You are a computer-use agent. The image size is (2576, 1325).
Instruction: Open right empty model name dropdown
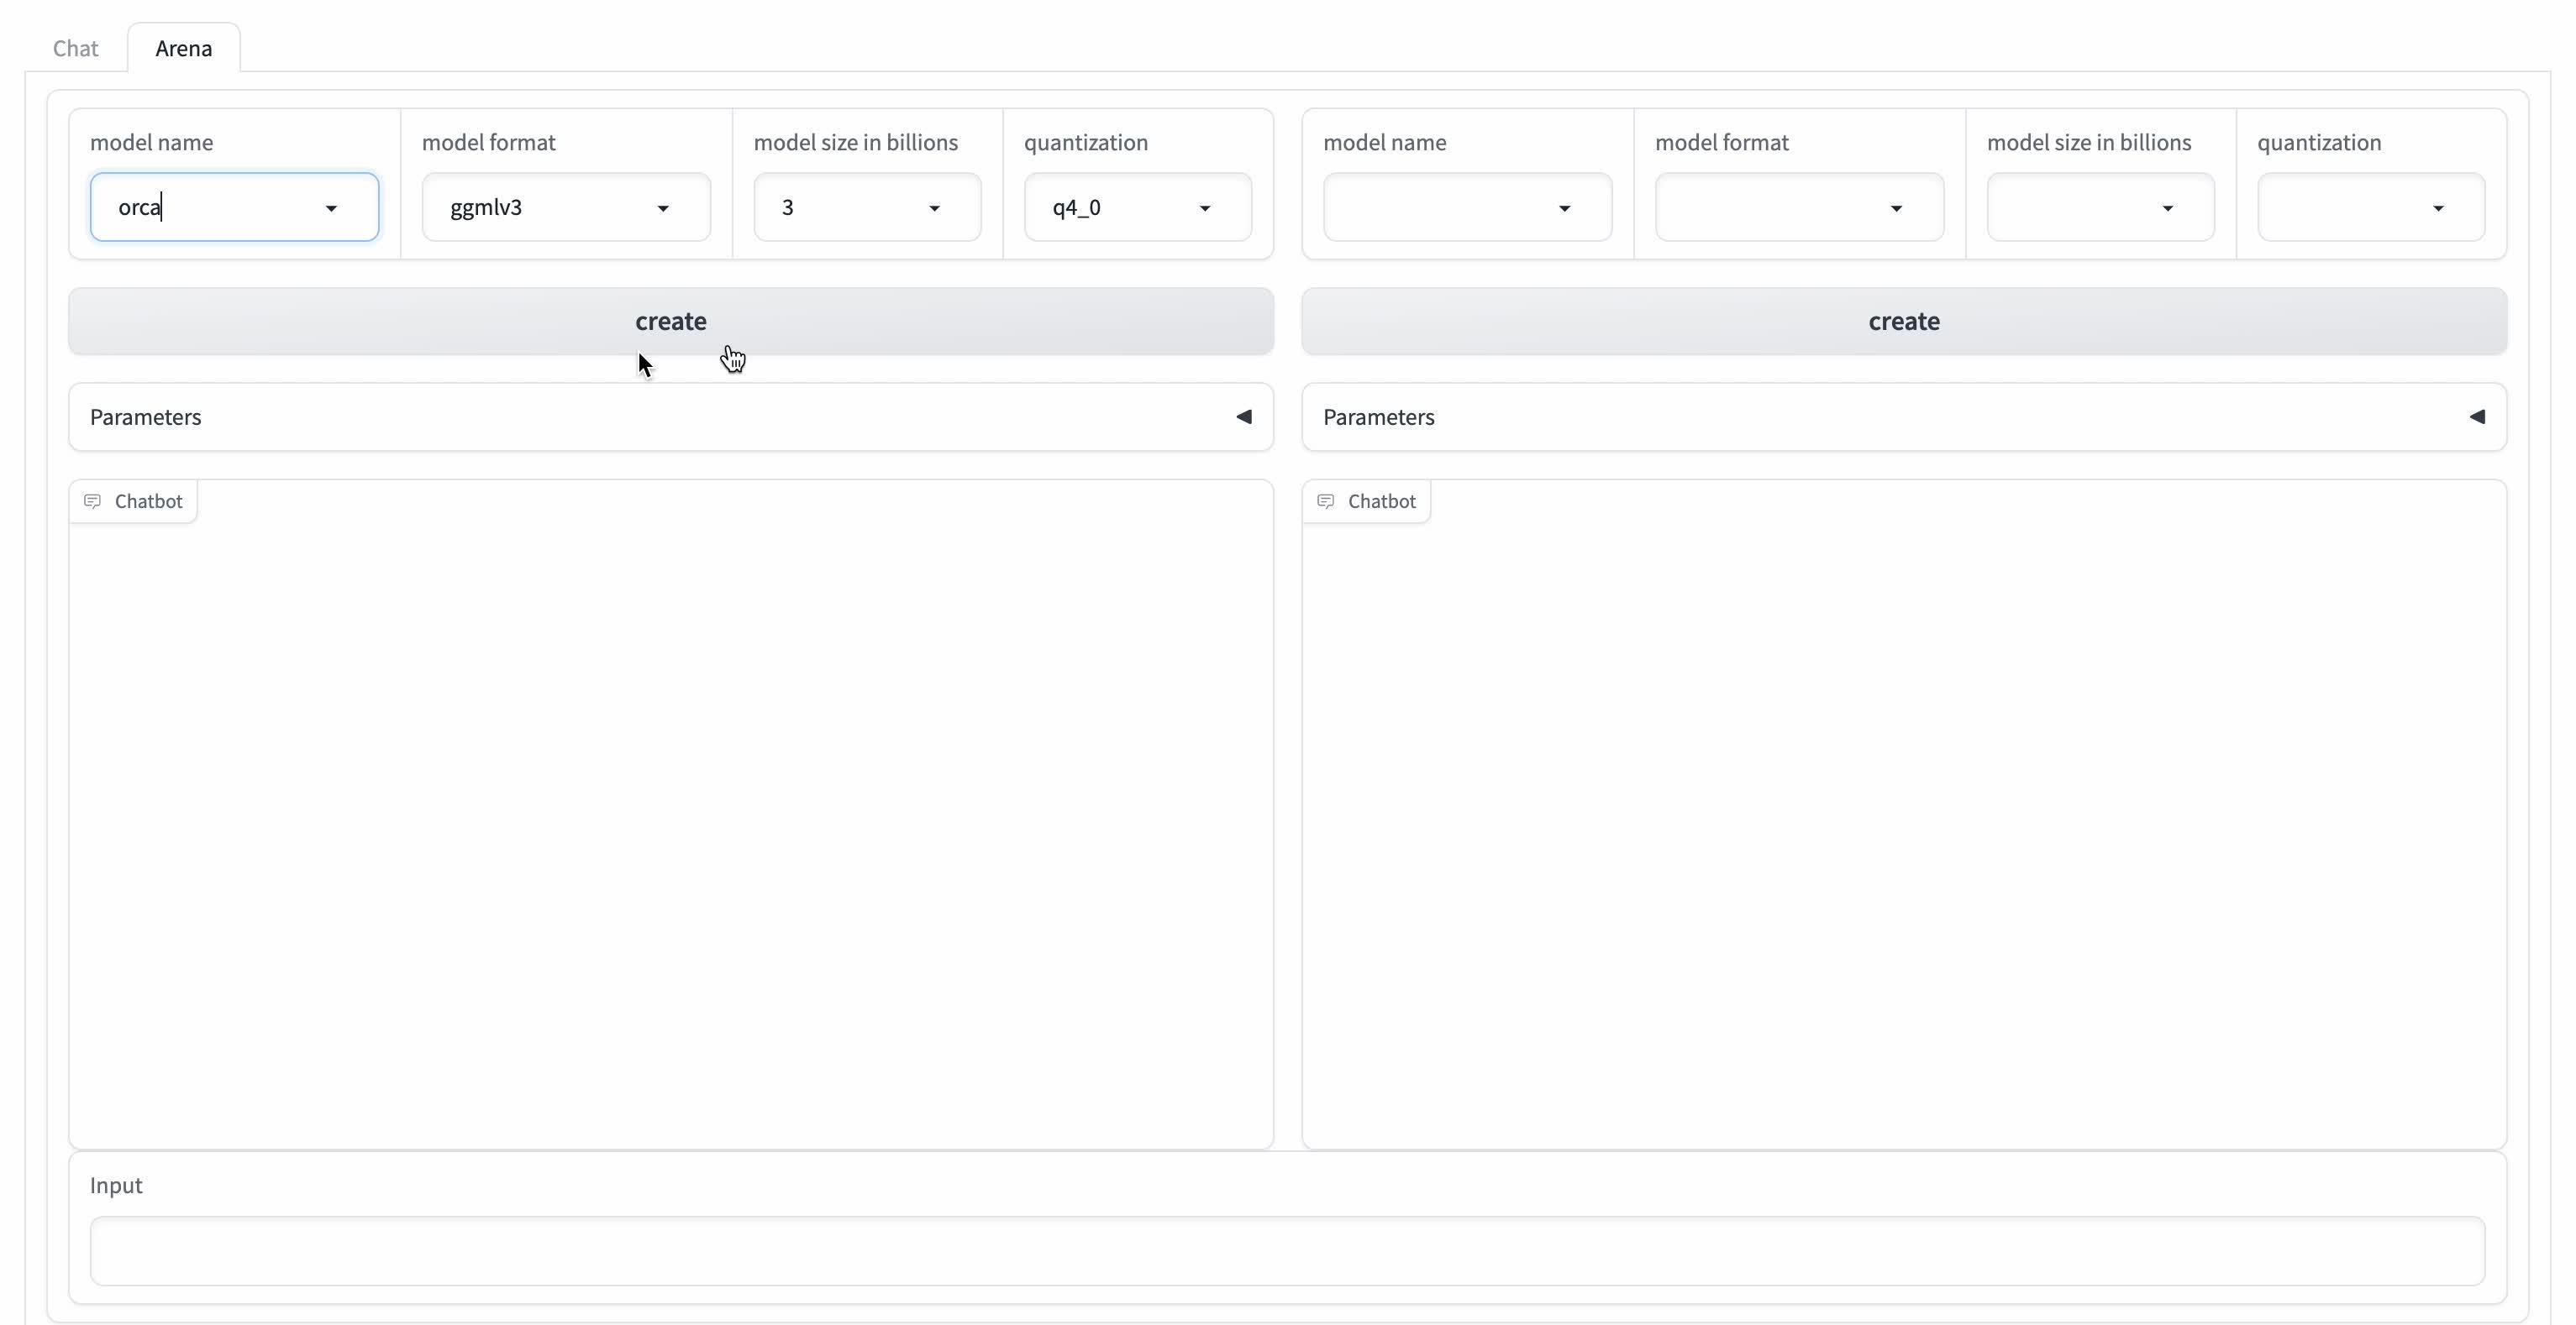[x=1467, y=207]
